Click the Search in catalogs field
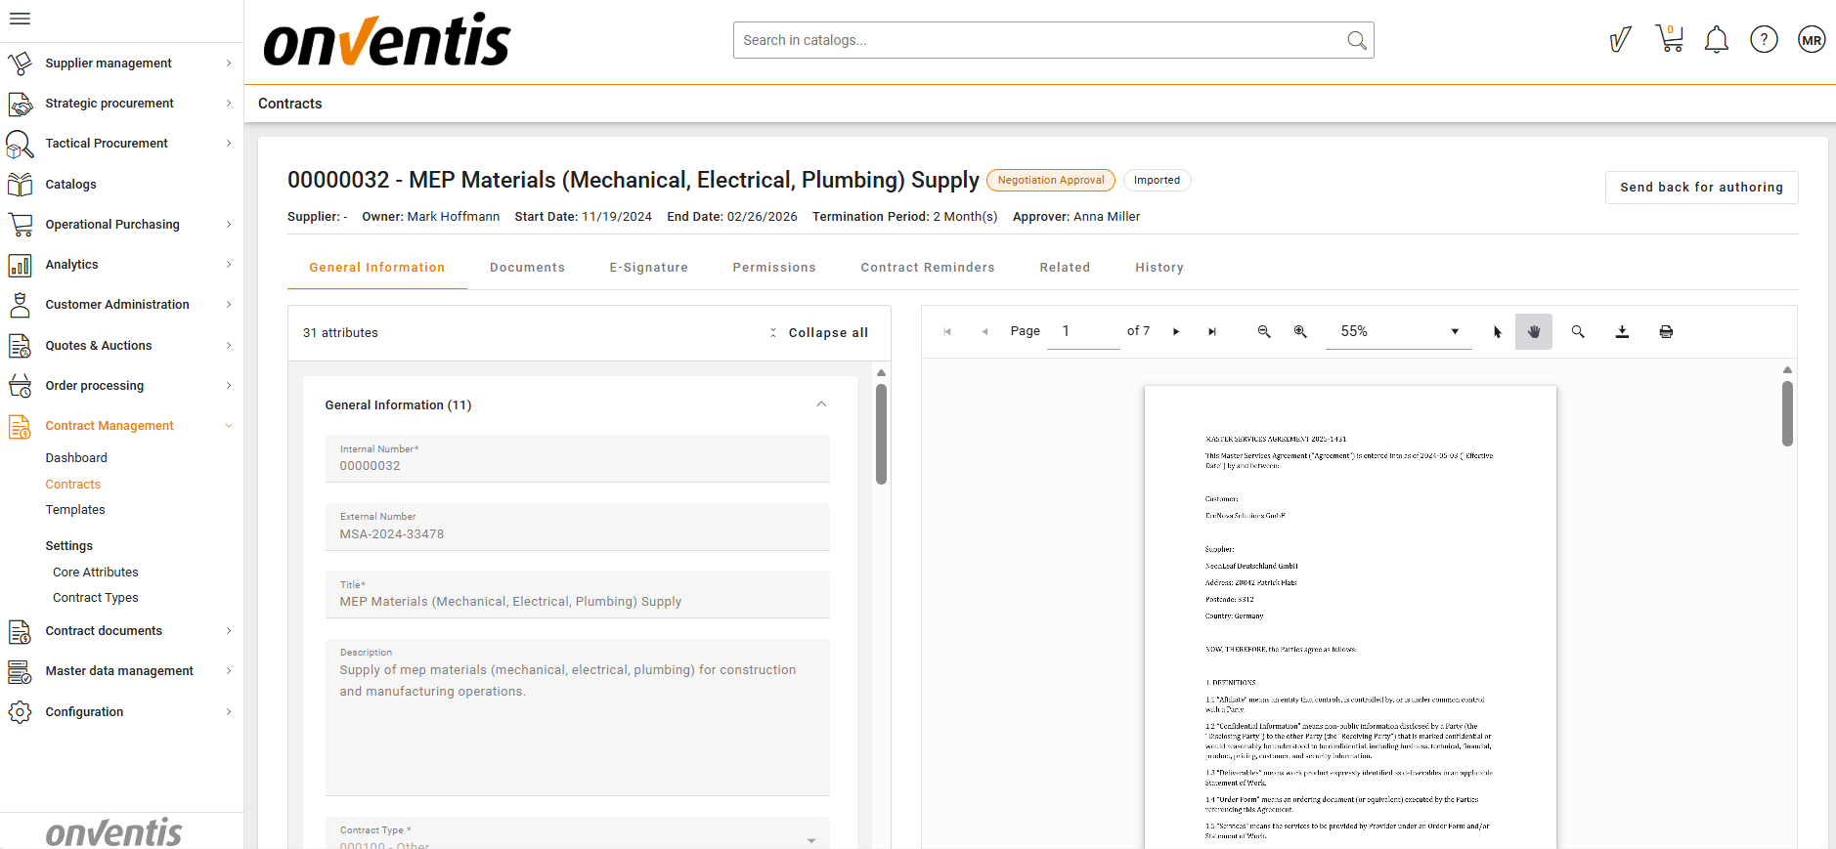Viewport: 1836px width, 849px height. tap(1041, 40)
